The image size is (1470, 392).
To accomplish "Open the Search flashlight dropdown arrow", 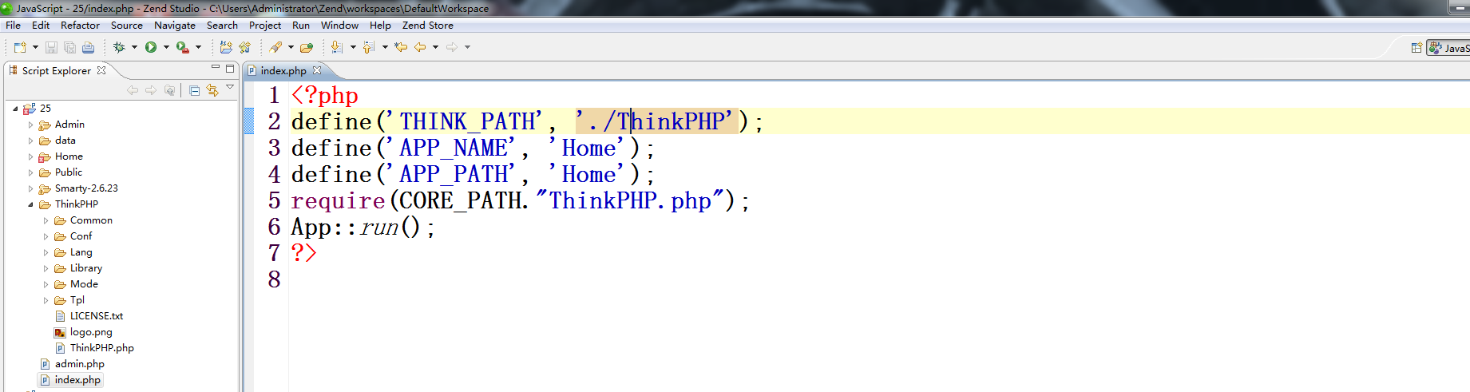I will pos(291,47).
